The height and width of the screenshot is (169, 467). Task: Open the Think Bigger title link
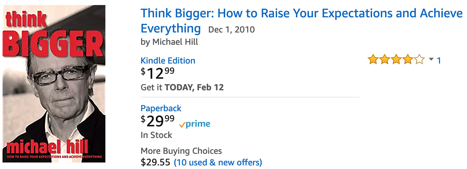302,21
